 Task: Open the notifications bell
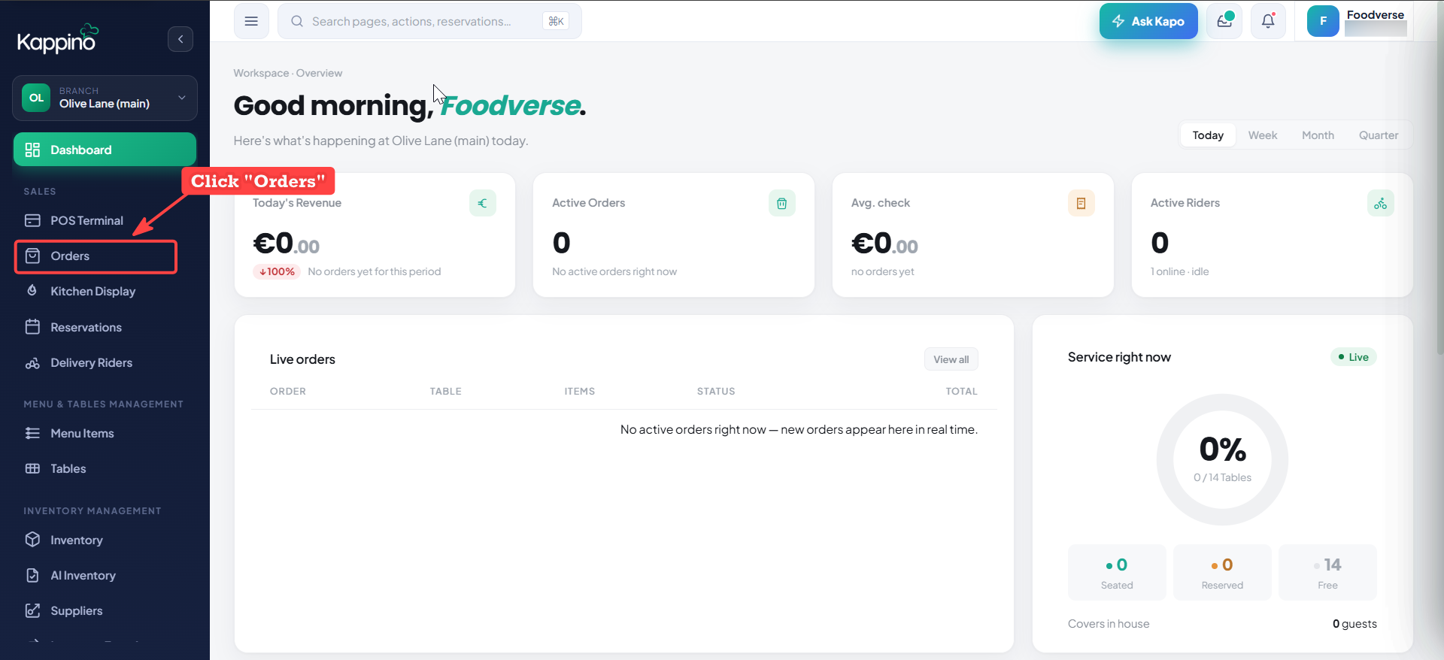(x=1268, y=21)
